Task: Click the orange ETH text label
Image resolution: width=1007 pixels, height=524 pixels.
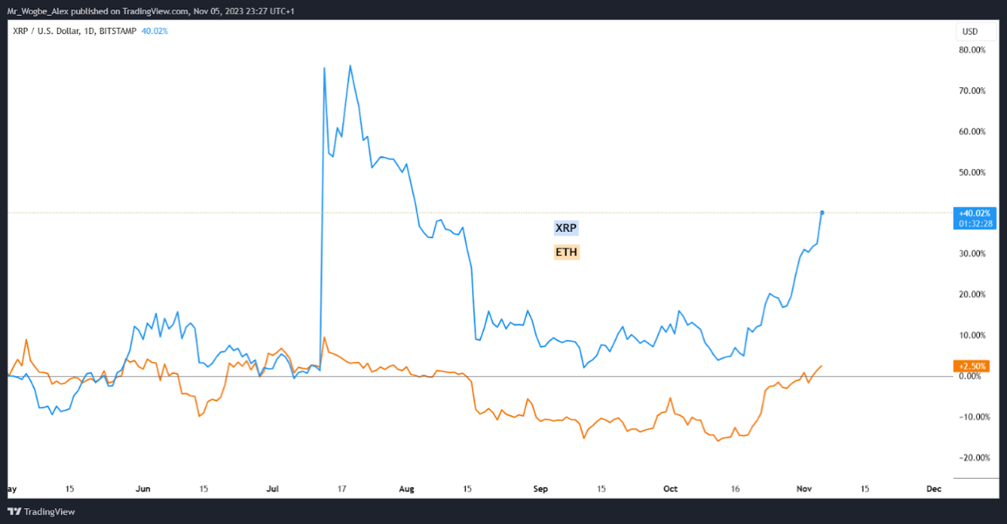Action: pyautogui.click(x=566, y=252)
